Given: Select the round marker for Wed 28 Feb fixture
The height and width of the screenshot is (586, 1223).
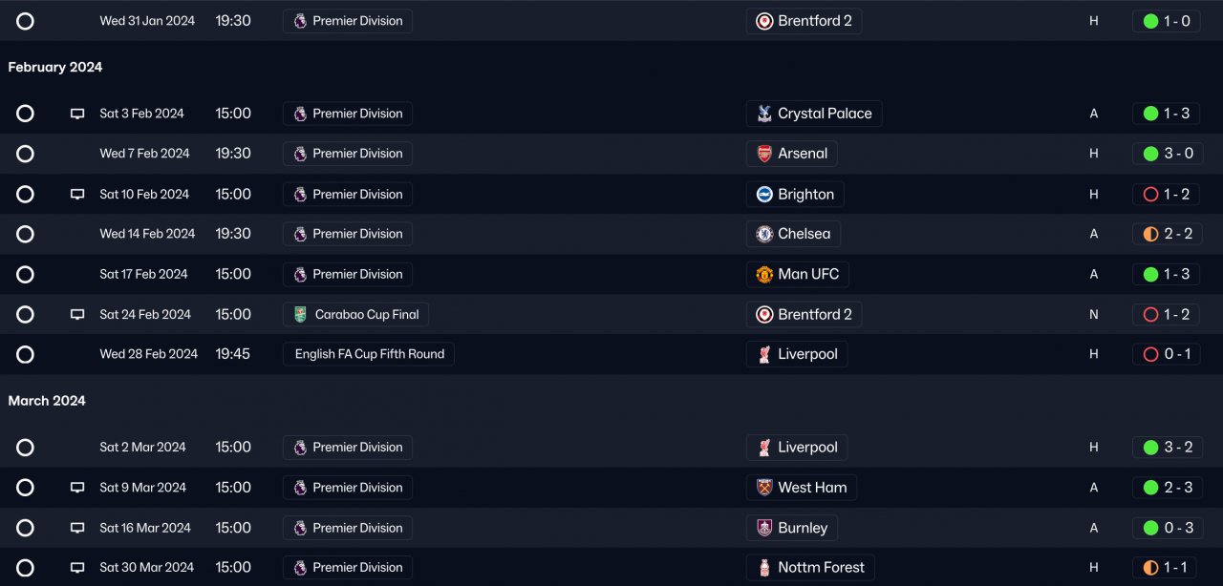Looking at the screenshot, I should [x=25, y=354].
